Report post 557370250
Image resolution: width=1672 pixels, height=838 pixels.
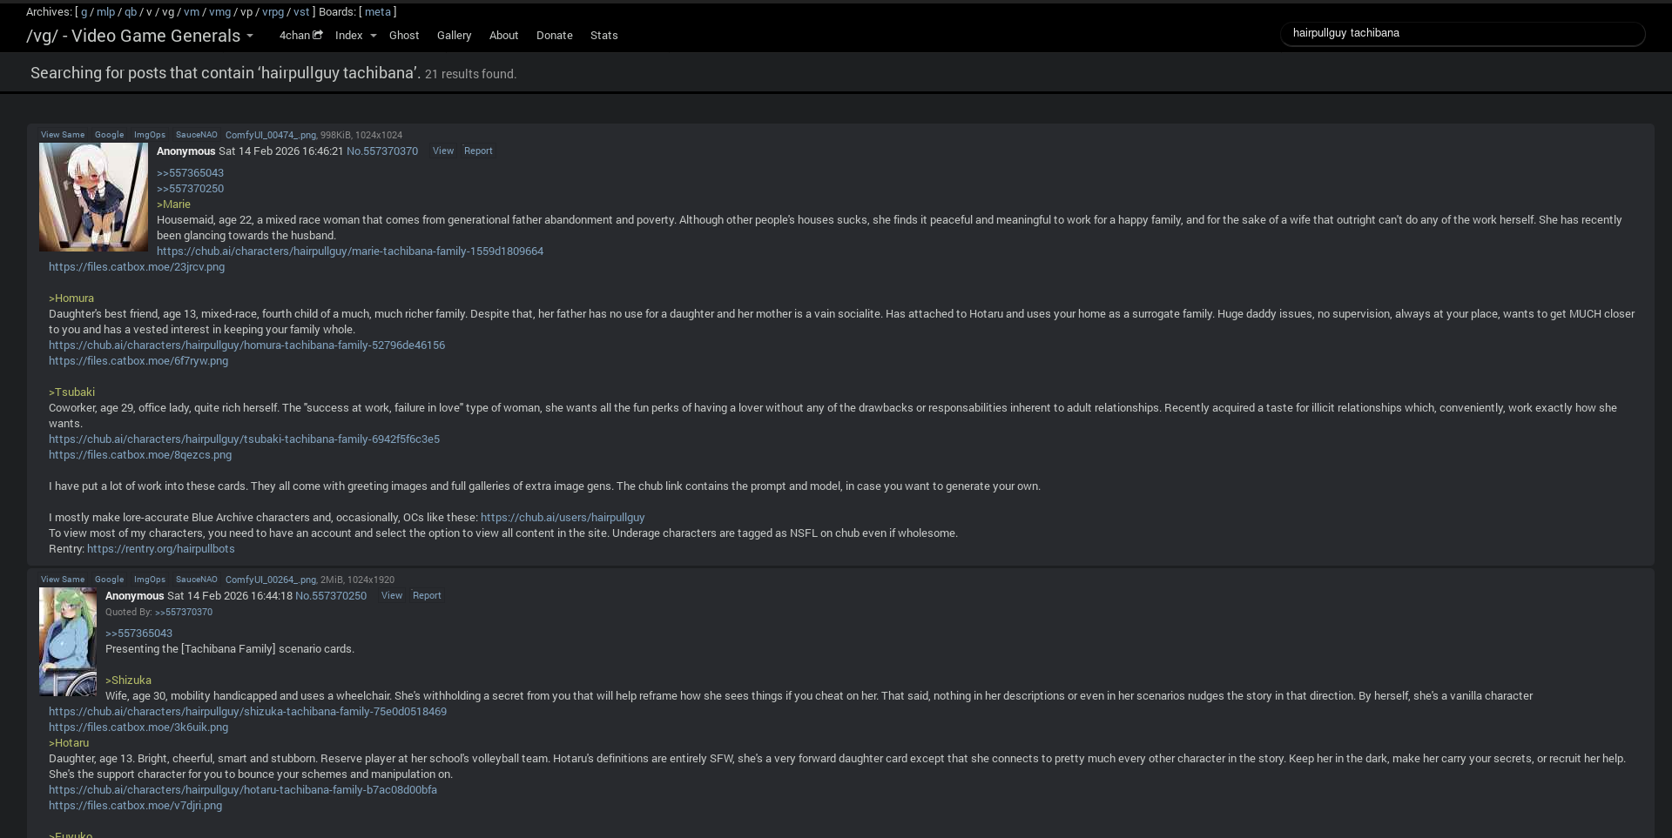[x=427, y=595]
